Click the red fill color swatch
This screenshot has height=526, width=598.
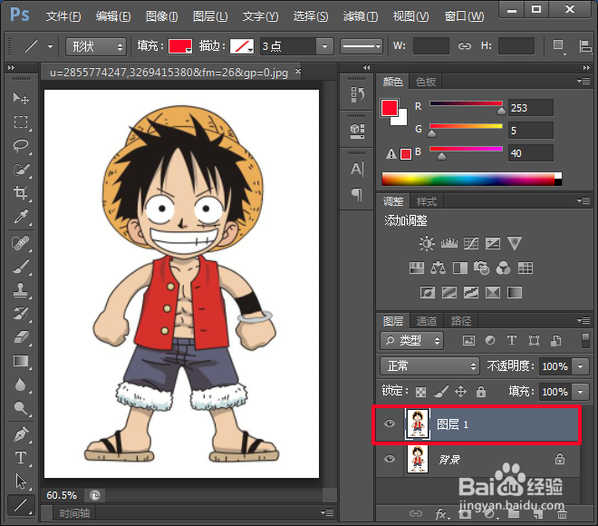click(180, 46)
